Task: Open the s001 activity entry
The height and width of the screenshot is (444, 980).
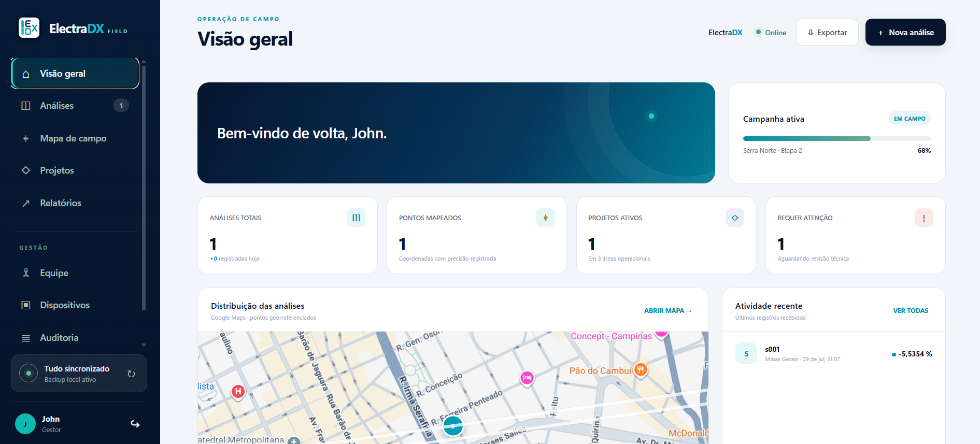Action: (834, 354)
